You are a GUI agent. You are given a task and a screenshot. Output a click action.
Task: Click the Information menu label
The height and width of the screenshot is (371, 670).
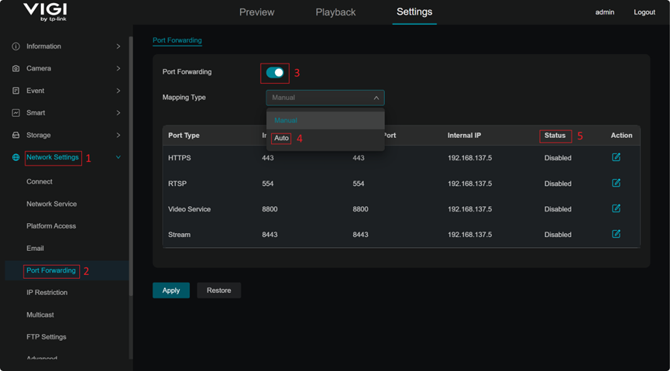tap(43, 46)
